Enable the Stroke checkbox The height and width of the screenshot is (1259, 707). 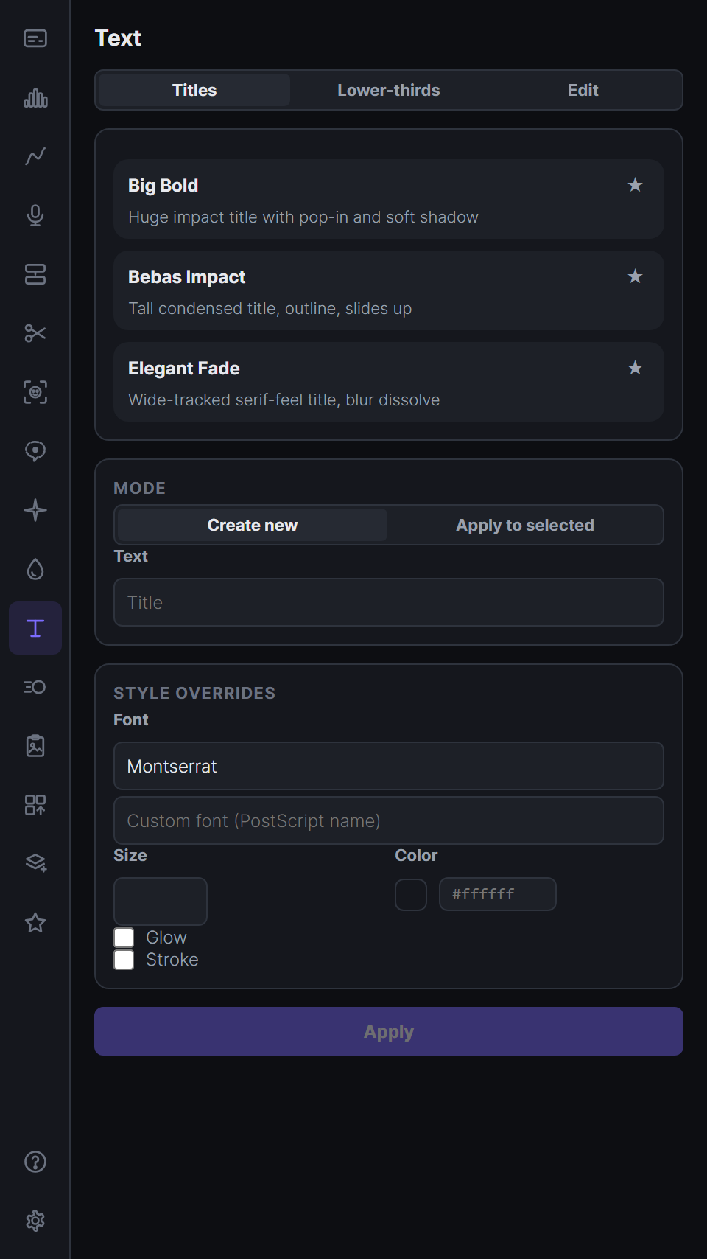(x=124, y=960)
